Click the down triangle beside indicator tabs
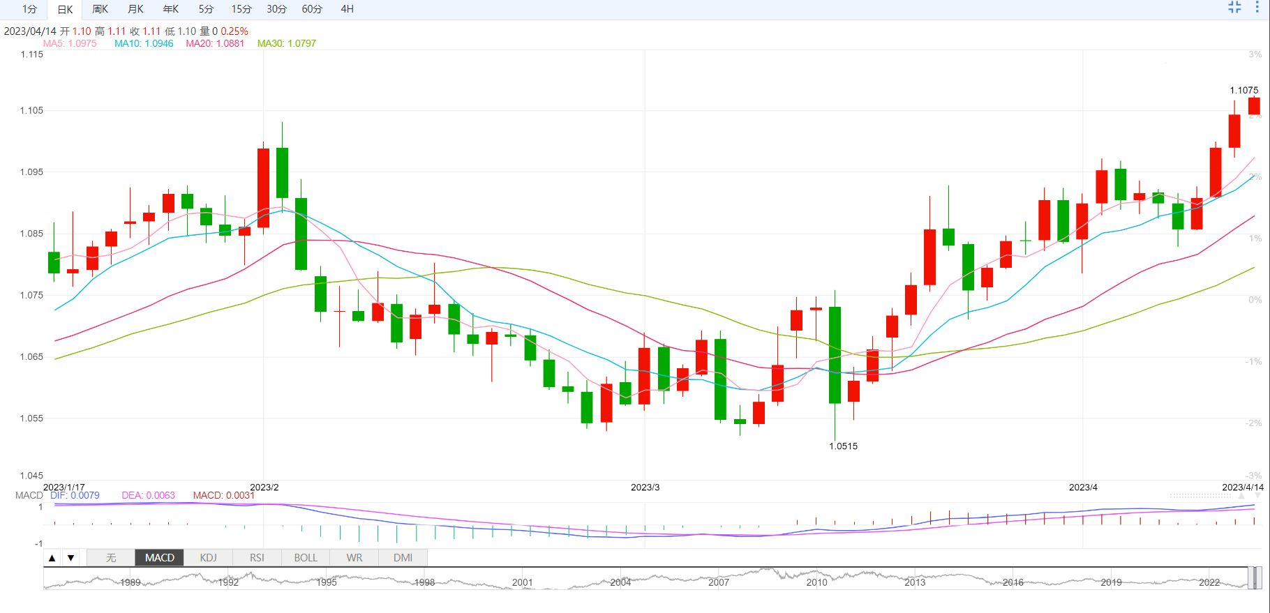 tap(70, 558)
